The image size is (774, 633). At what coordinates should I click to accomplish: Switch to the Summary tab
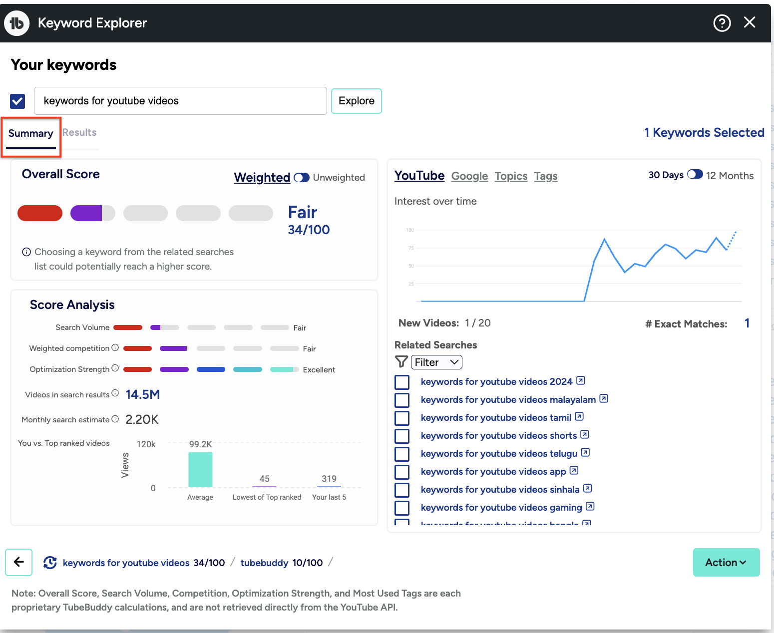coord(30,134)
